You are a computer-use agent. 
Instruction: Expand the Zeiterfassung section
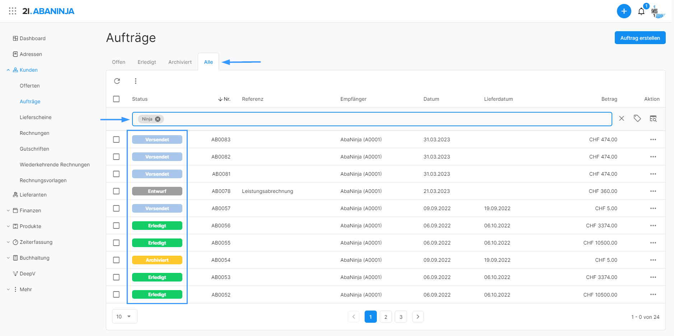[8, 242]
